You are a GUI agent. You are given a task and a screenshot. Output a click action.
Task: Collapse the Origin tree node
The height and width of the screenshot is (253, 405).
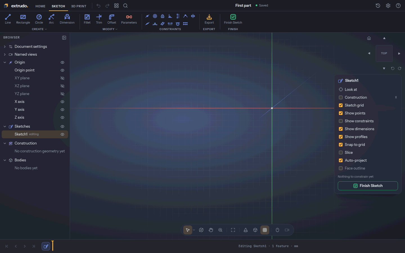click(x=5, y=62)
